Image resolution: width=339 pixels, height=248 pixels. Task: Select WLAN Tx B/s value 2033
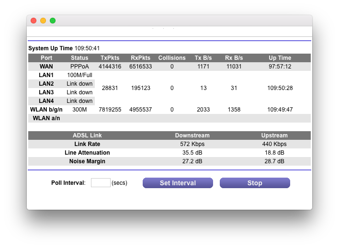click(x=203, y=110)
